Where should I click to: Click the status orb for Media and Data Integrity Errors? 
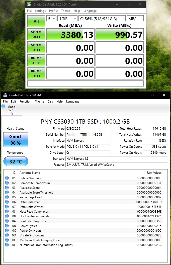coord(7,240)
